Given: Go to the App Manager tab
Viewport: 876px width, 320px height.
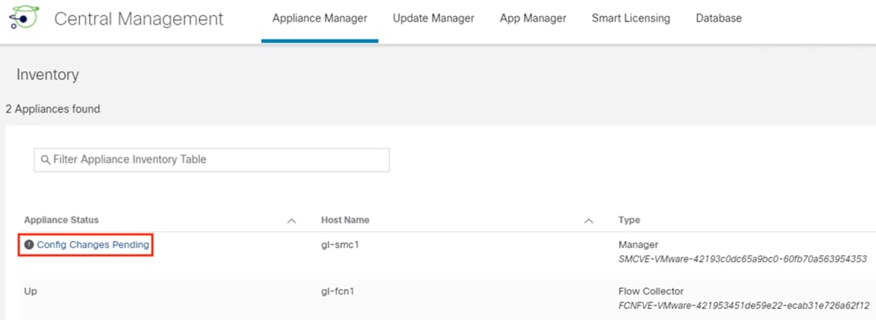Looking at the screenshot, I should point(533,18).
